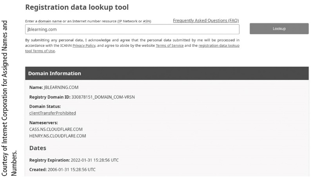Click the HENRY.NS.CLOUDFLARE.COM nameserver entry
This screenshot has width=312, height=178.
[x=58, y=136]
